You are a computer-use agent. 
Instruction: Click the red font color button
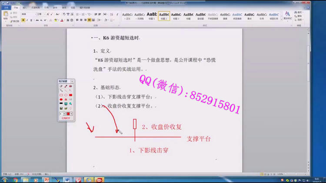(x=62, y=20)
